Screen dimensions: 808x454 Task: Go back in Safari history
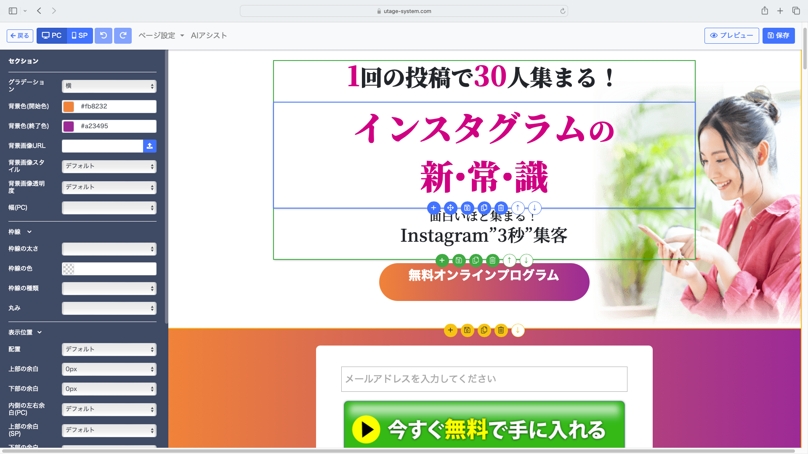click(39, 11)
